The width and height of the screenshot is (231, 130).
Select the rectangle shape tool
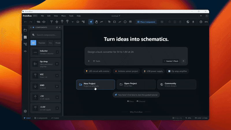[x=114, y=22]
